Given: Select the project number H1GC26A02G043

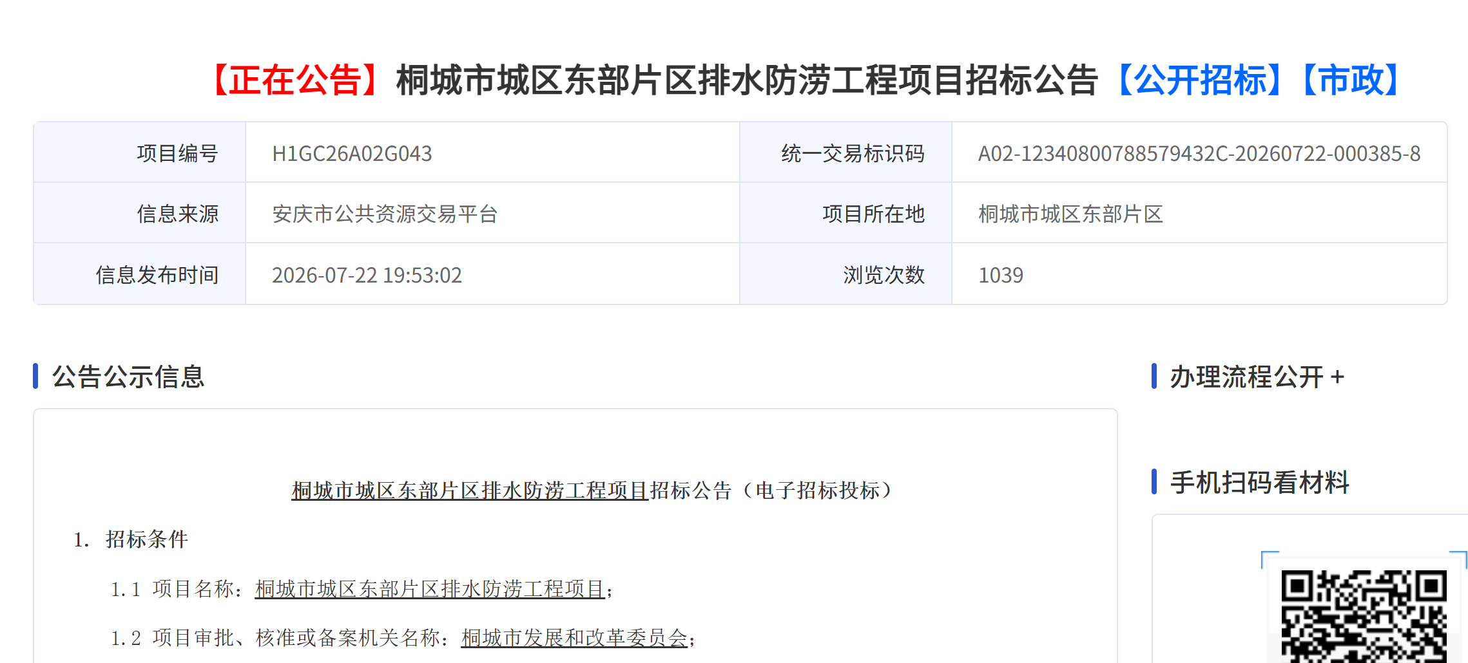Looking at the screenshot, I should 352,154.
